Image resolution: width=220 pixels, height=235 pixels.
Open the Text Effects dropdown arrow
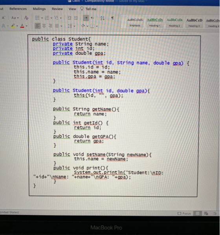pos(7,26)
